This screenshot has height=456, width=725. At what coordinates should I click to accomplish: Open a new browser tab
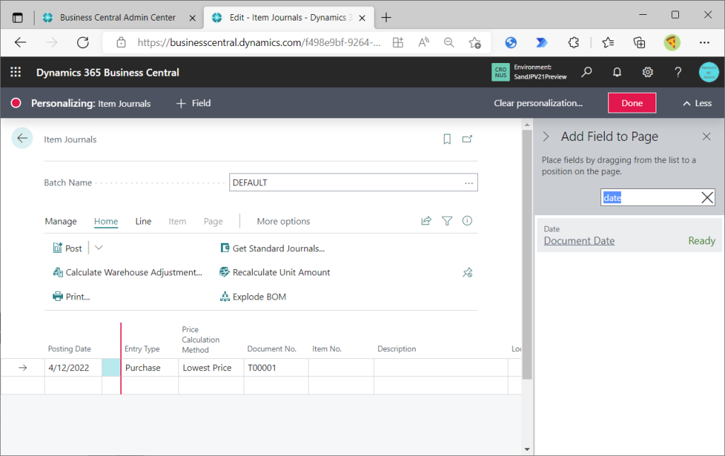pos(386,18)
